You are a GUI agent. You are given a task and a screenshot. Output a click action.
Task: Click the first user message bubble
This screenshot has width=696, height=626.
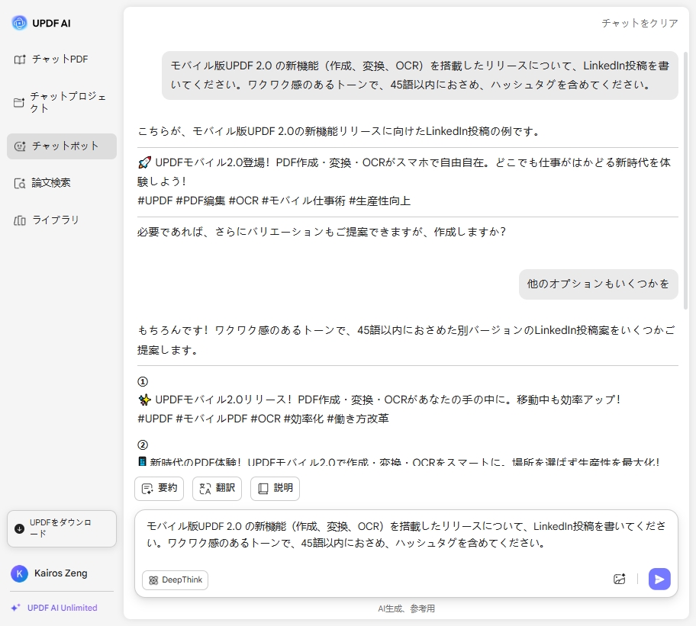pos(420,75)
